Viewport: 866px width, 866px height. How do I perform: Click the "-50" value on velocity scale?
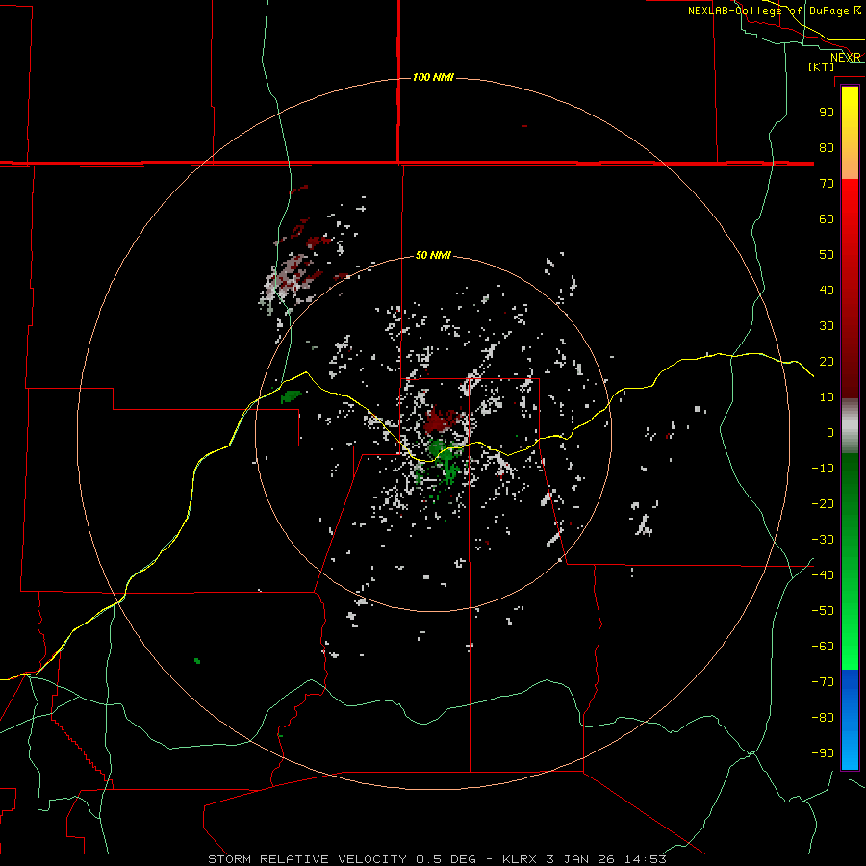pos(823,611)
